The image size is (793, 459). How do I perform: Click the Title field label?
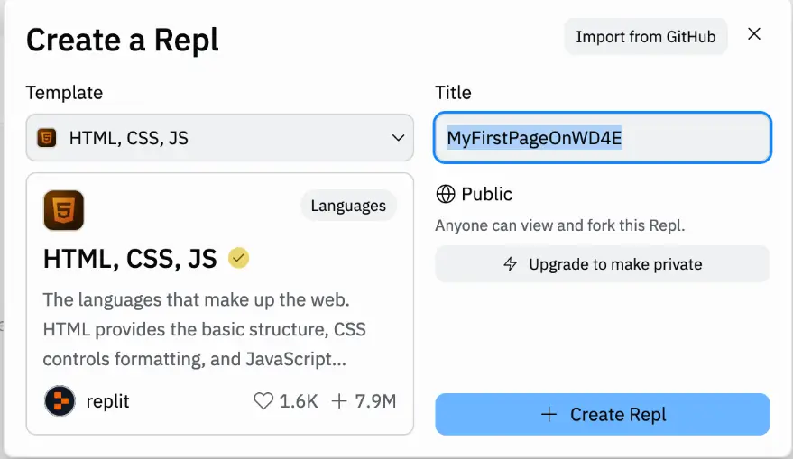453,93
